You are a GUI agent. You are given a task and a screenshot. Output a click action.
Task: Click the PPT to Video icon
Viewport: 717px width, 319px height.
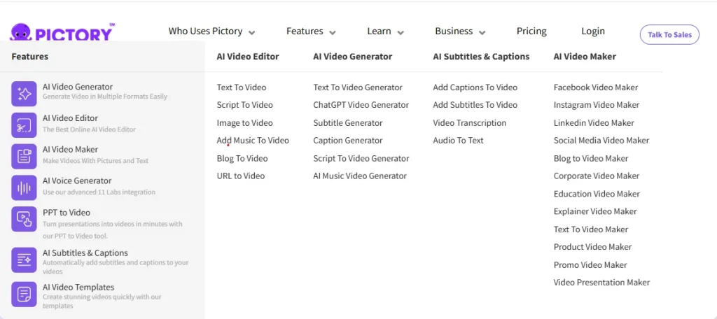click(24, 219)
